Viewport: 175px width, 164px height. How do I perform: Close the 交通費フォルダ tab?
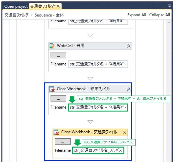click(58, 6)
